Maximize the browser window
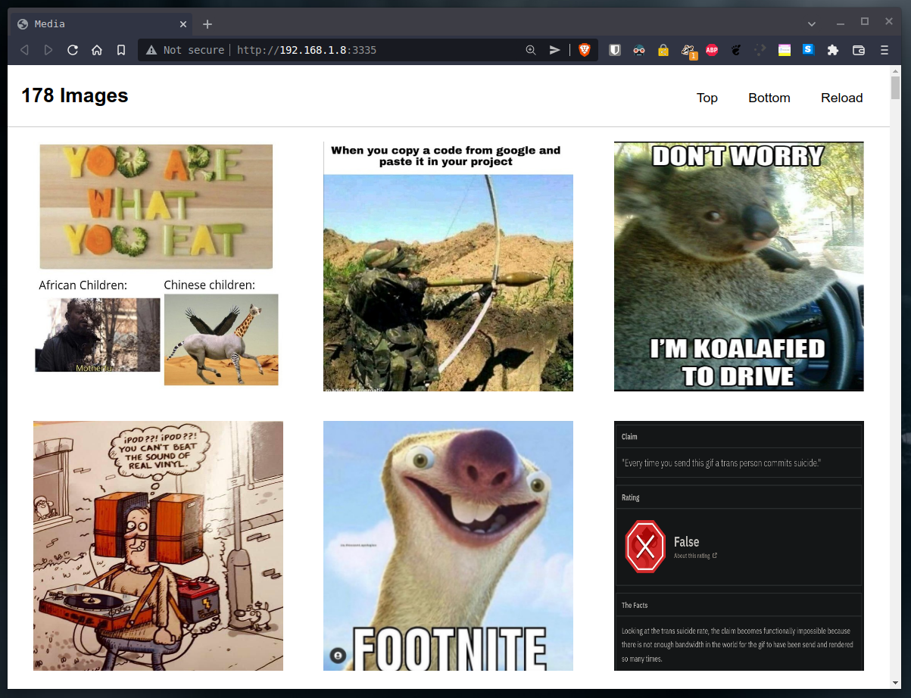Screen dimensions: 911x698 [865, 22]
